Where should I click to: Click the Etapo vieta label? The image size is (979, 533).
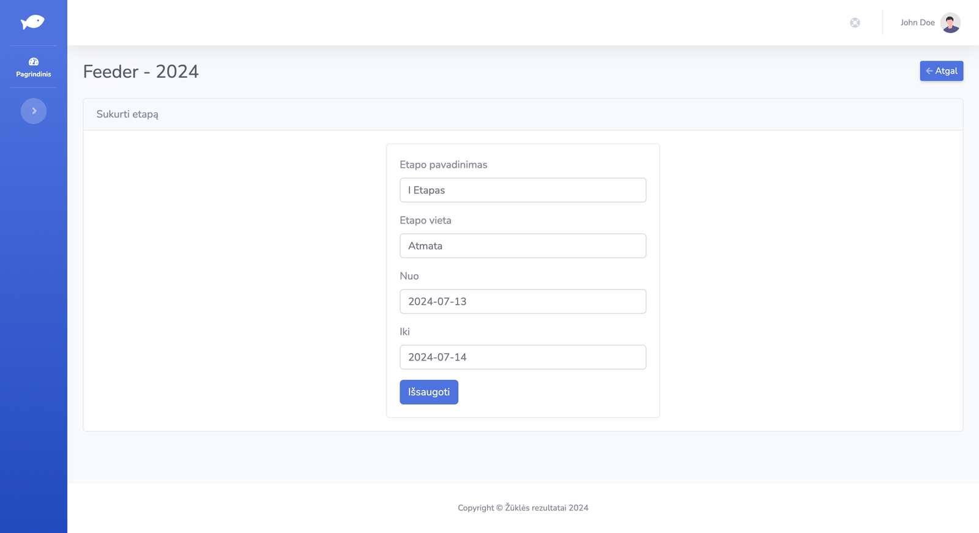[425, 220]
